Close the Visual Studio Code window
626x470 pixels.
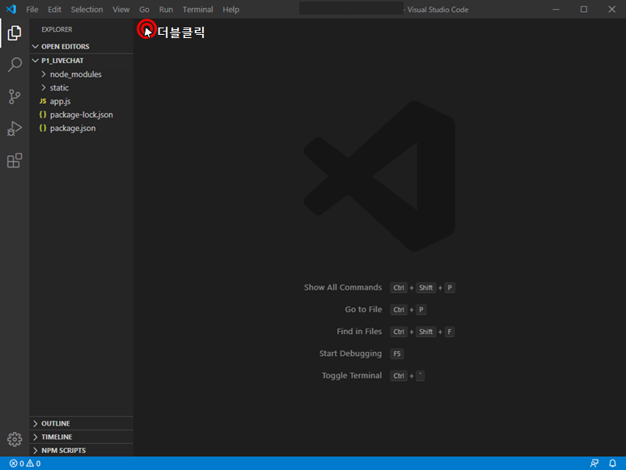611,9
